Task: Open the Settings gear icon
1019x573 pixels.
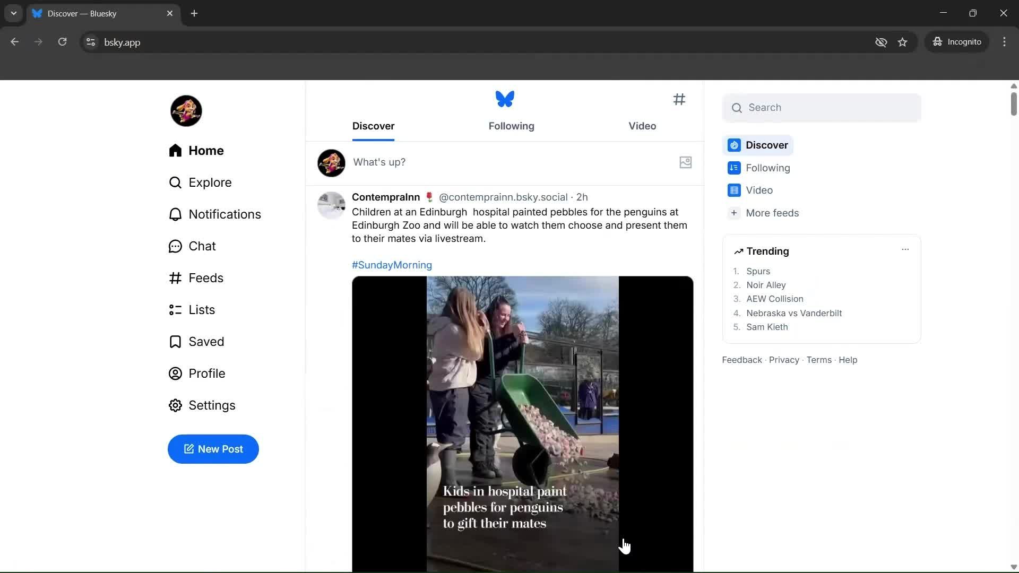Action: point(175,405)
